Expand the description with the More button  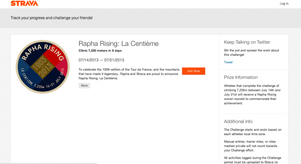(84, 86)
